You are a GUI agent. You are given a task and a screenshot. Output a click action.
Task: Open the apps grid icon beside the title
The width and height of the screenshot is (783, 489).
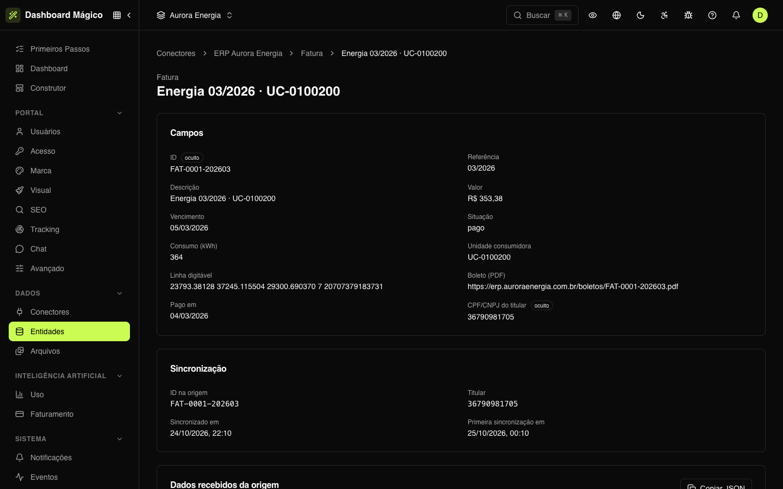[x=117, y=15]
